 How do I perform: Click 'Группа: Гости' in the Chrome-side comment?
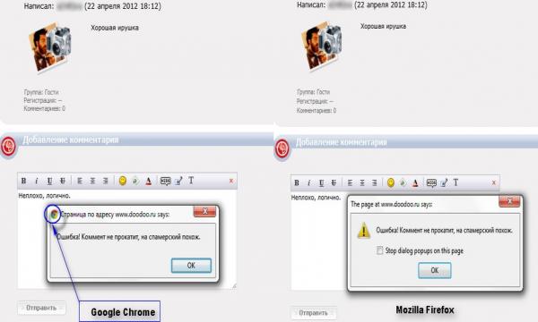click(x=41, y=92)
